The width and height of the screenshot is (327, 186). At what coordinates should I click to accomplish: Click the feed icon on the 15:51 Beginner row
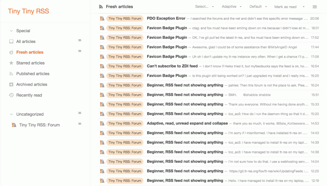pos(102,95)
